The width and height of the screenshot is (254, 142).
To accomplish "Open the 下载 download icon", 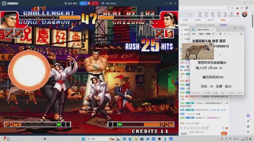I will [x=212, y=14].
